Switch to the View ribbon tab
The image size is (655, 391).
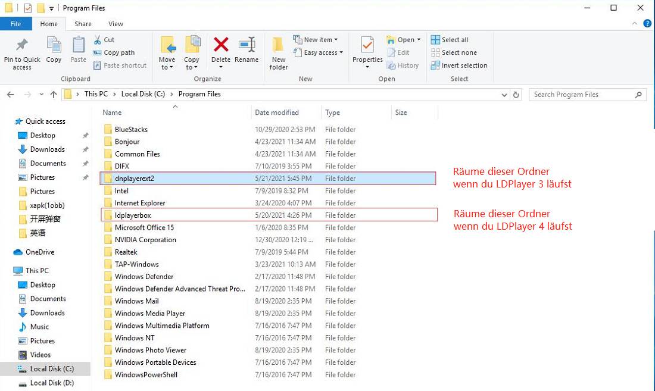(116, 24)
